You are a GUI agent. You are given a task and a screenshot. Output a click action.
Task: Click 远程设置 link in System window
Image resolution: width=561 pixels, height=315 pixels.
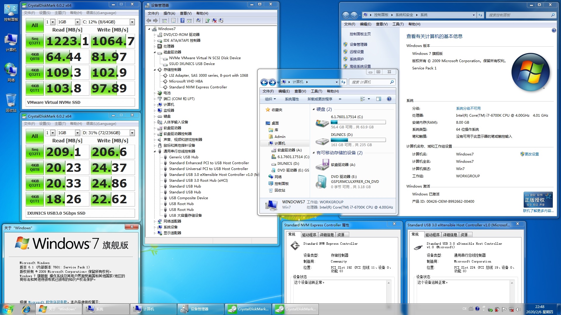[357, 52]
